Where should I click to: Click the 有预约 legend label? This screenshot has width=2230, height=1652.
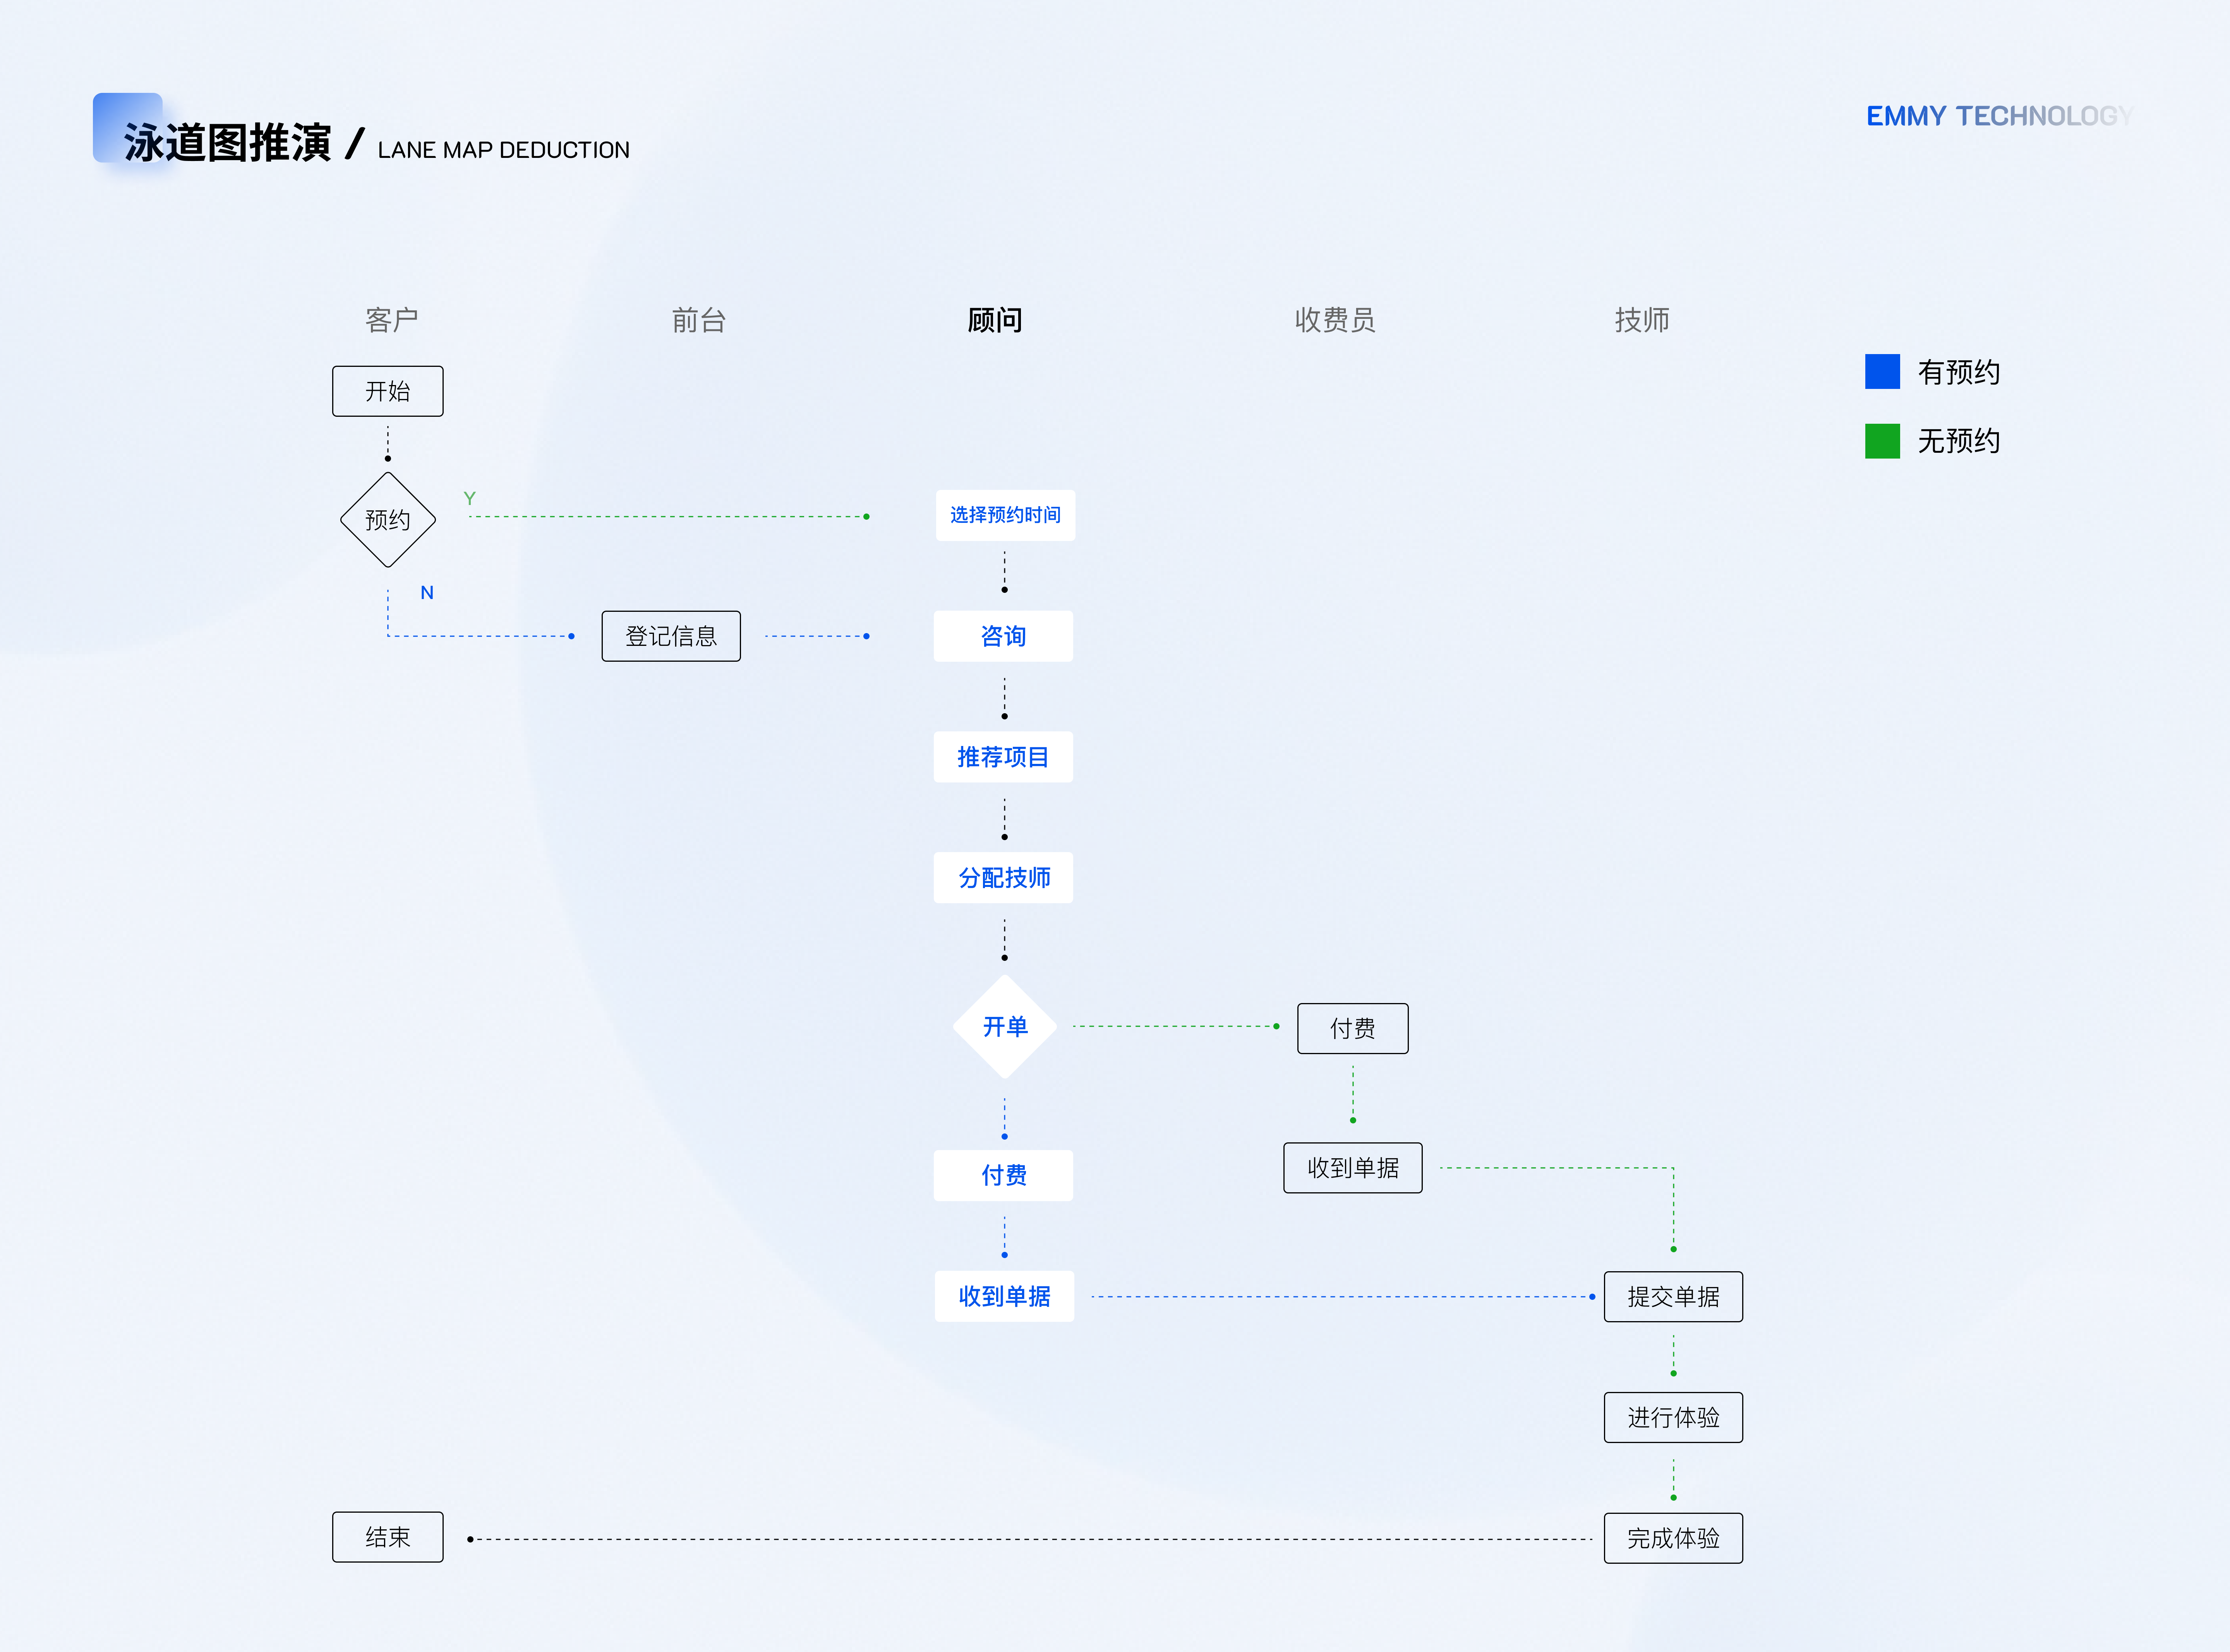pyautogui.click(x=1959, y=372)
